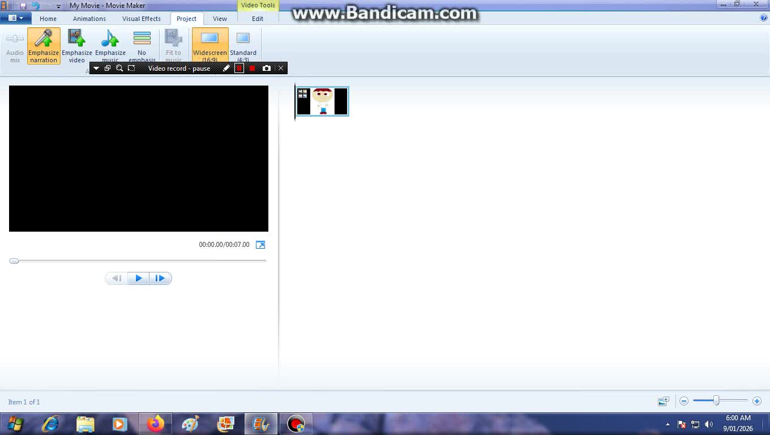Select the drawing pencil tool on Bandicam toolbar
770x435 pixels.
226,68
